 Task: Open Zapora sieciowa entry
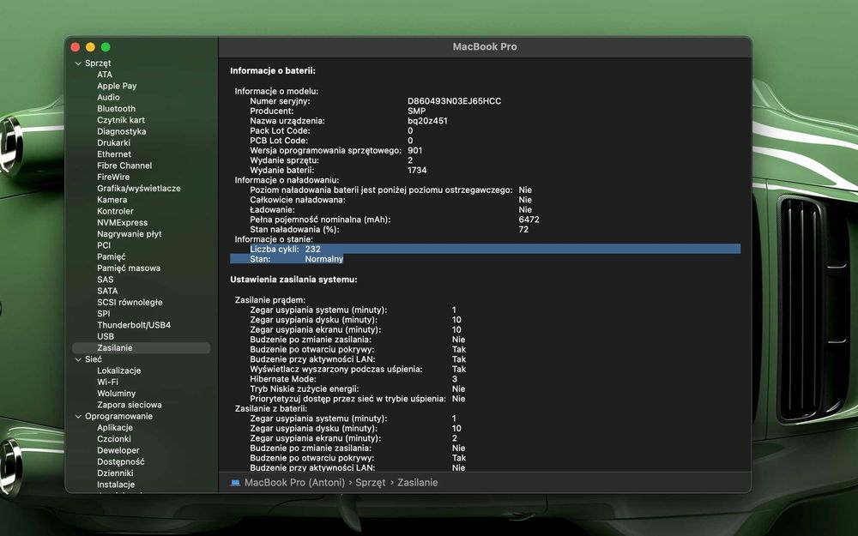tap(130, 405)
